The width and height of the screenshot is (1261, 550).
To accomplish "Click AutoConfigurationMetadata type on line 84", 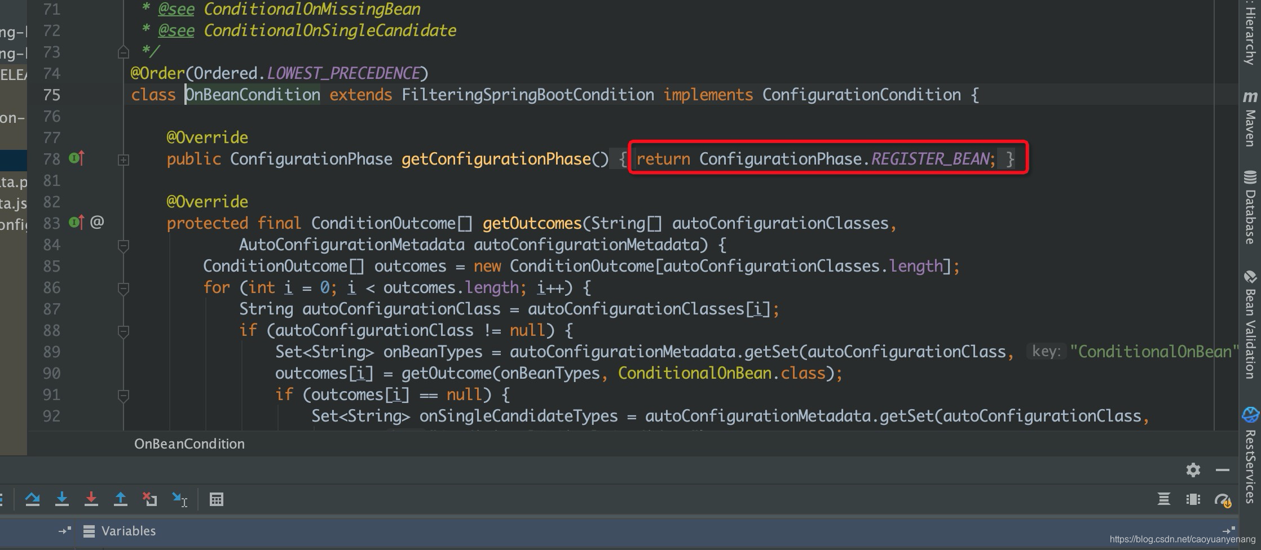I will click(x=352, y=245).
